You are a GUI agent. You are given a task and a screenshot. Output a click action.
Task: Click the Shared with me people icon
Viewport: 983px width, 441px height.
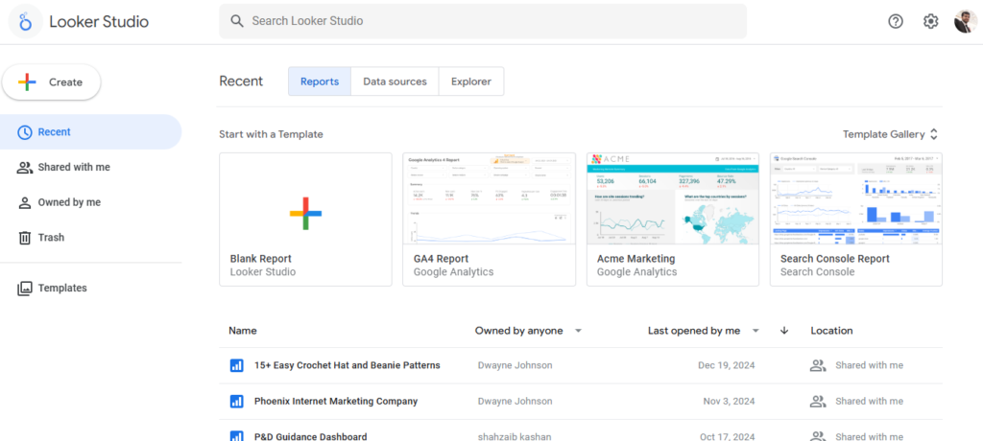[x=24, y=167]
